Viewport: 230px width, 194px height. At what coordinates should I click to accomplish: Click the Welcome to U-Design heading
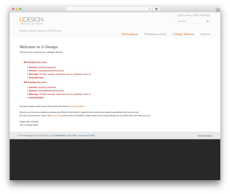click(39, 47)
